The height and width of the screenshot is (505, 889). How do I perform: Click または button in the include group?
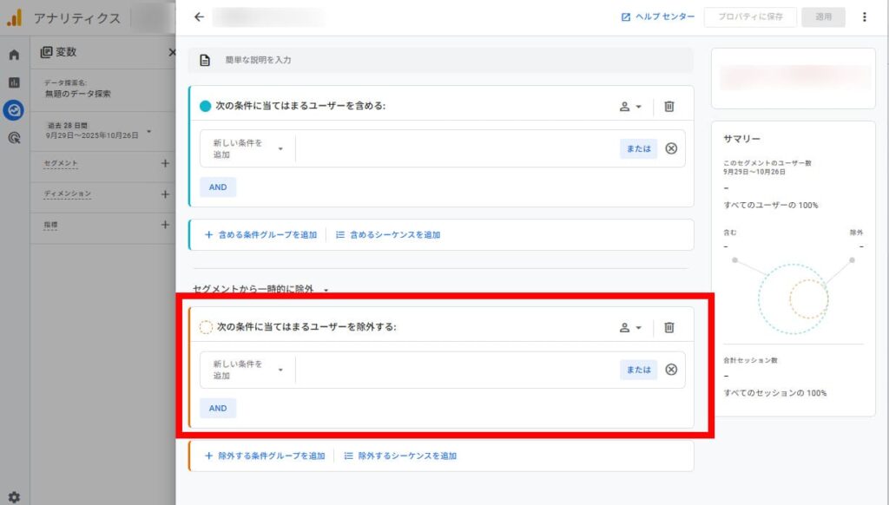[x=638, y=148]
